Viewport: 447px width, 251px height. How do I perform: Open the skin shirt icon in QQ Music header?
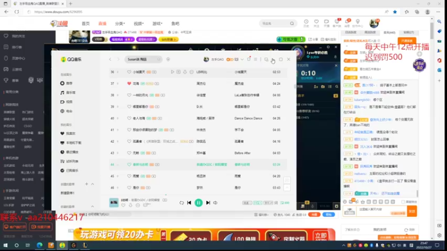[x=249, y=59]
